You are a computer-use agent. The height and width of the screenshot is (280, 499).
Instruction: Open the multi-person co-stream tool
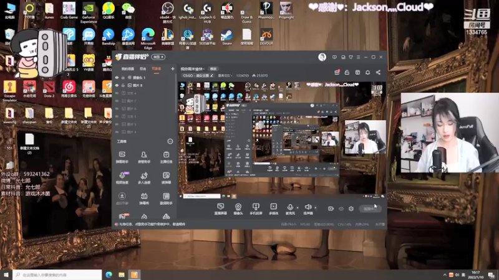click(x=144, y=178)
